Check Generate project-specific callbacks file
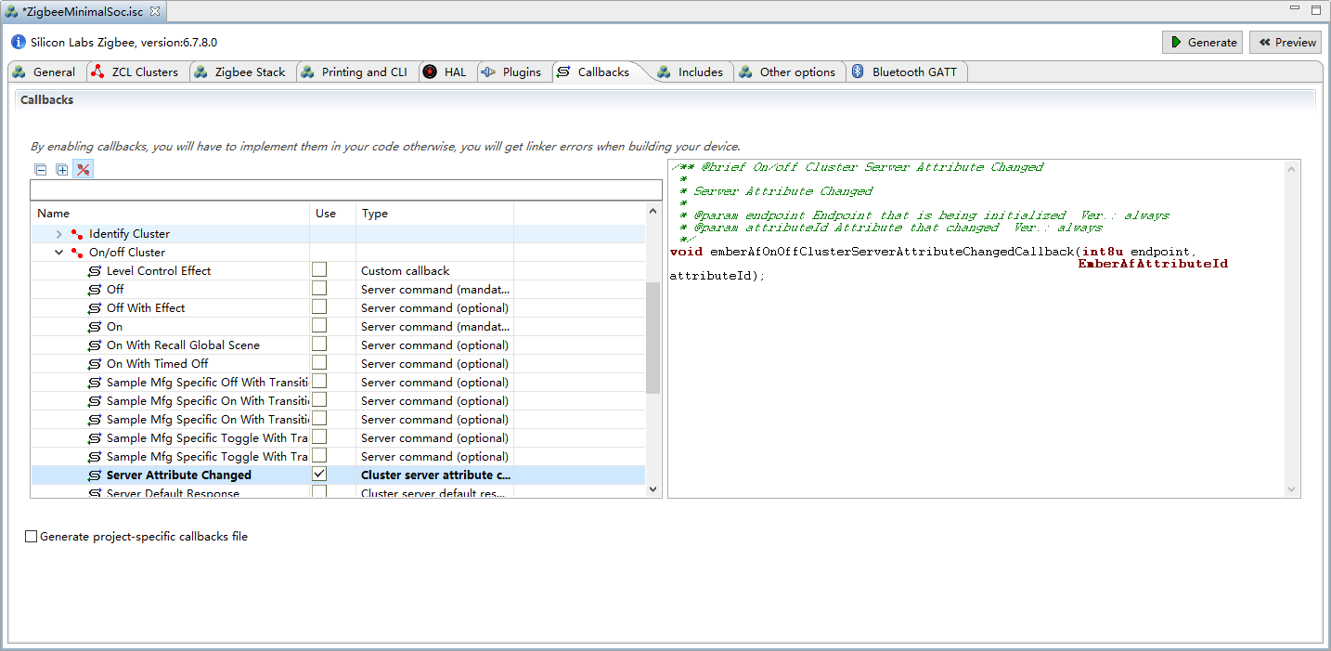 coord(32,537)
